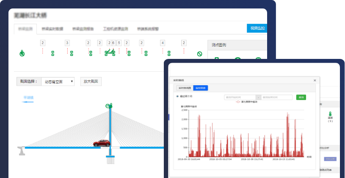Click the leftmost green sensor icon in the strip
Viewport: 345px width, 178px height.
click(x=22, y=53)
